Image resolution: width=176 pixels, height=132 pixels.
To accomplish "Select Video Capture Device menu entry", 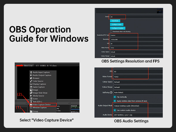I will [43, 105].
